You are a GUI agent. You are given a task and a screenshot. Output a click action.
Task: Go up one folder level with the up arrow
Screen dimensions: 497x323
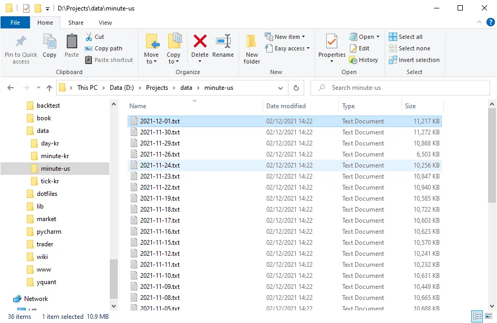[x=49, y=88]
